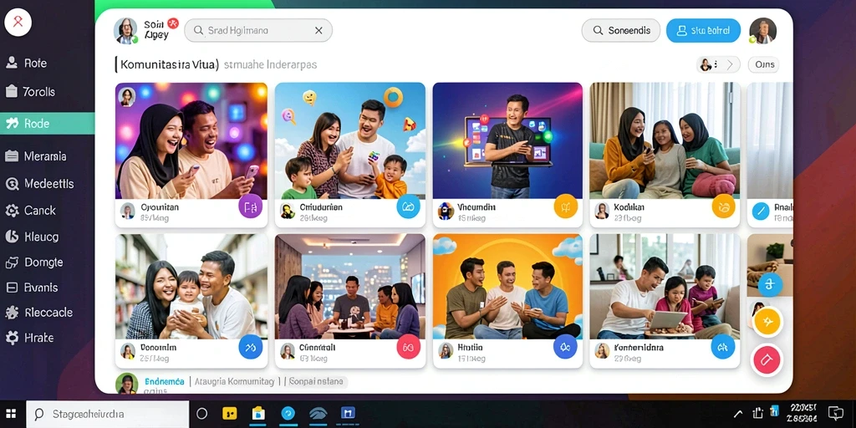
Task: Click the Rleccacle sidebar icon
Action: [x=12, y=313]
